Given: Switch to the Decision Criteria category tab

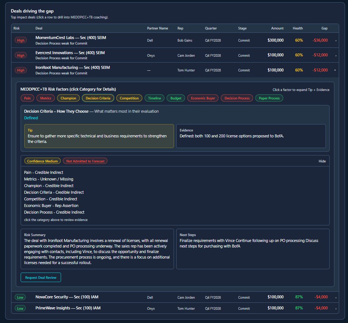Looking at the screenshot, I should point(99,98).
